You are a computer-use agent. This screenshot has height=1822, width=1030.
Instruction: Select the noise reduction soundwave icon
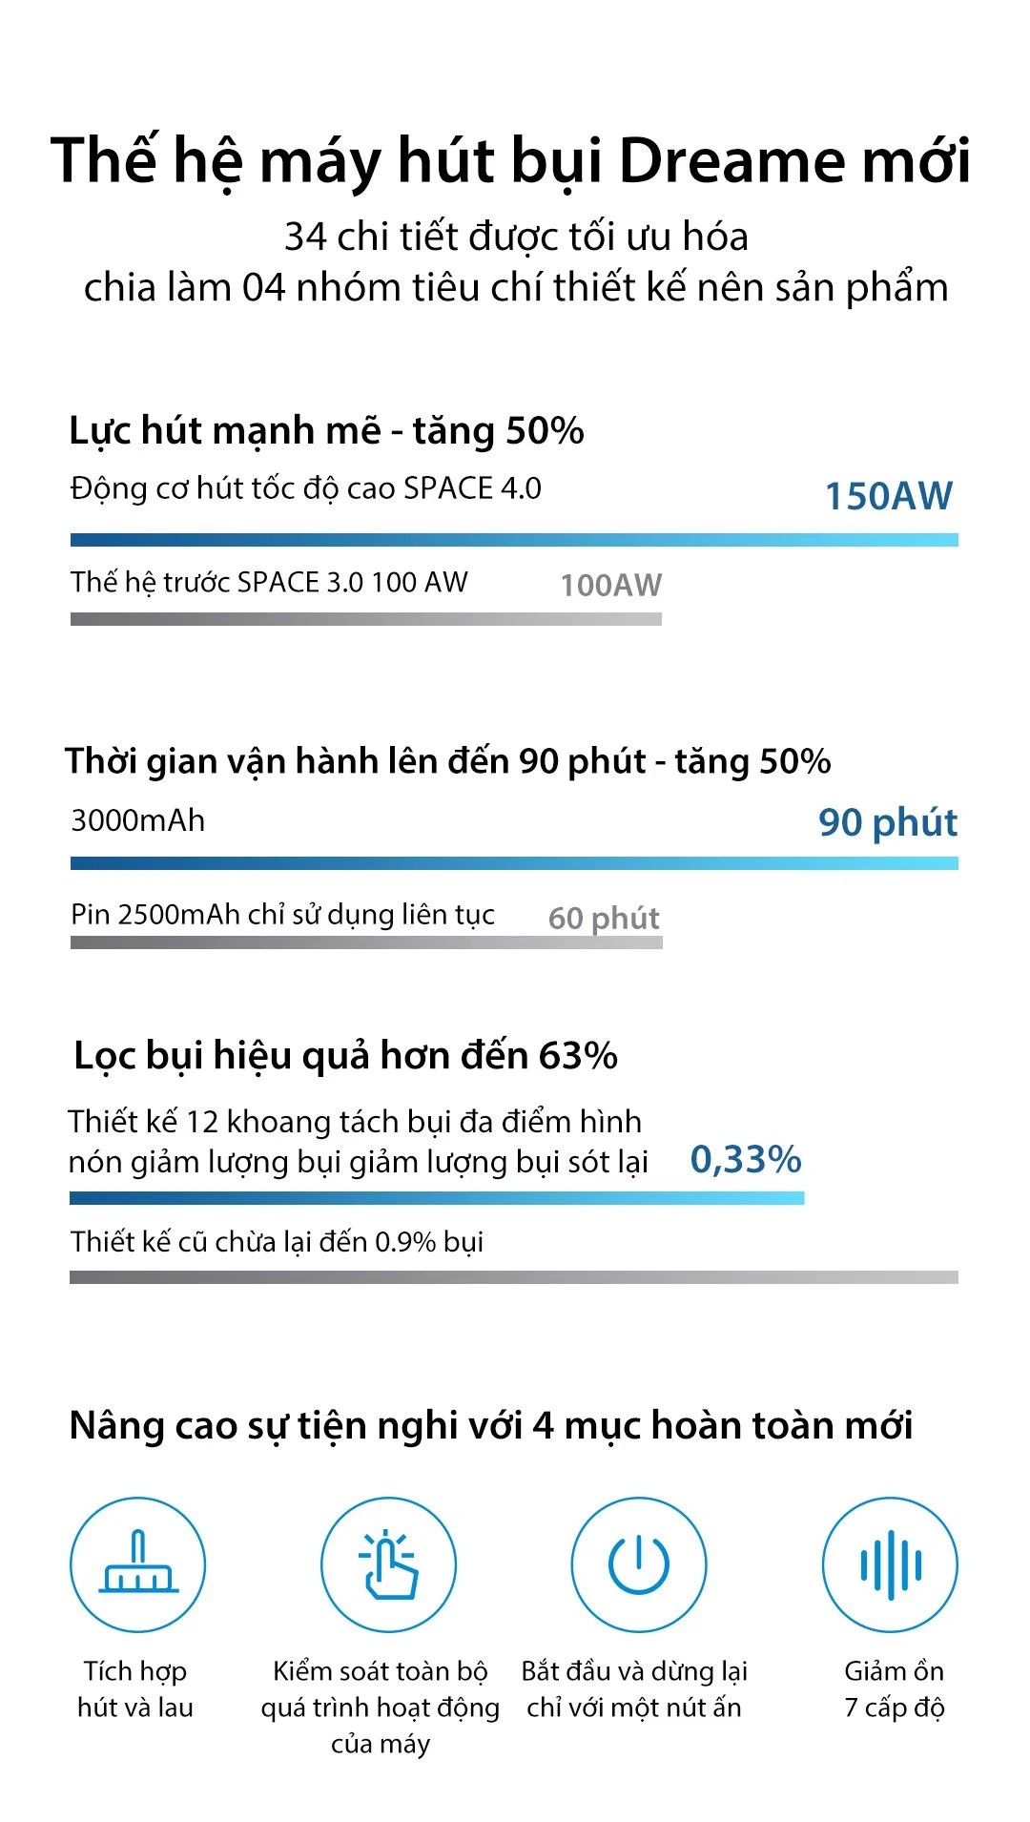coord(890,1564)
